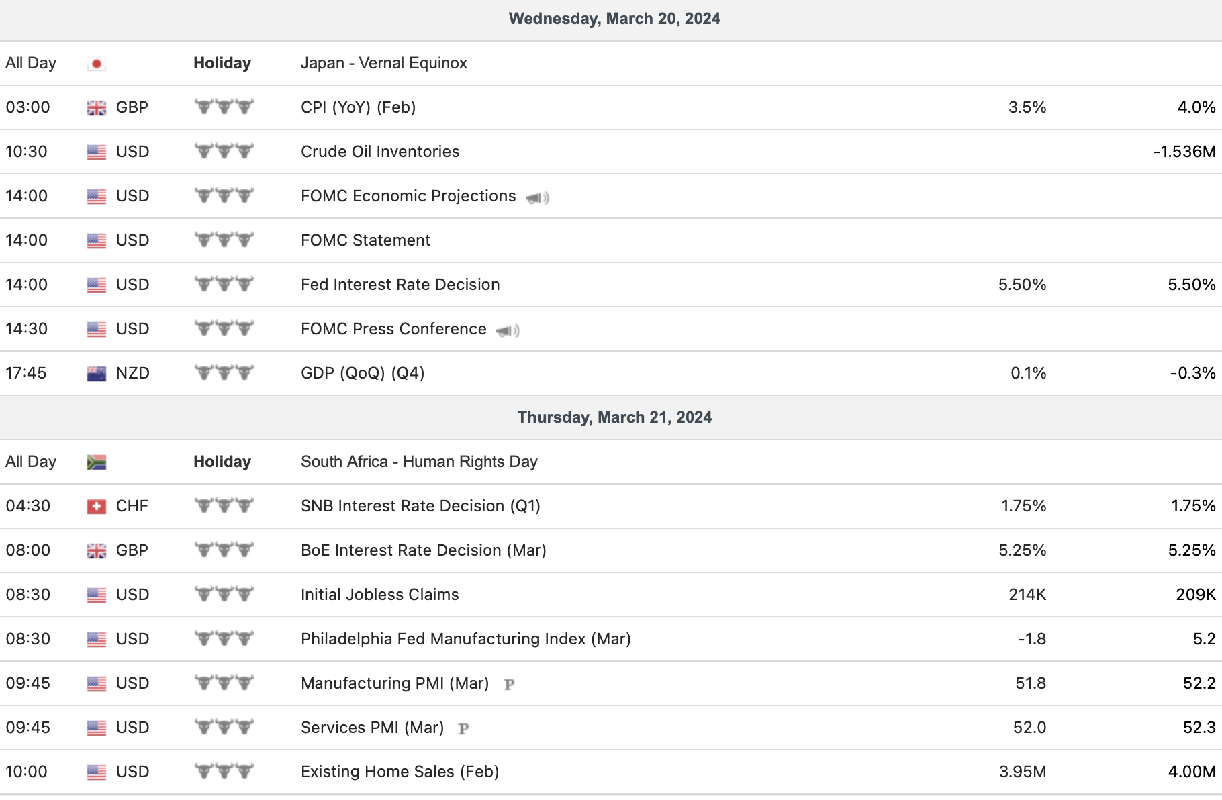
Task: Click bull icons on Crude Oil Inventories row
Action: (x=224, y=151)
